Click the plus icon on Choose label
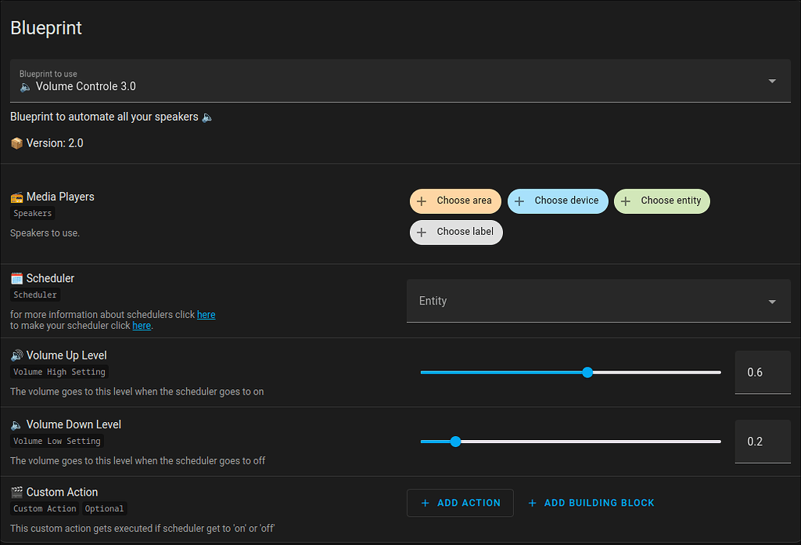The width and height of the screenshot is (801, 545). tap(423, 232)
